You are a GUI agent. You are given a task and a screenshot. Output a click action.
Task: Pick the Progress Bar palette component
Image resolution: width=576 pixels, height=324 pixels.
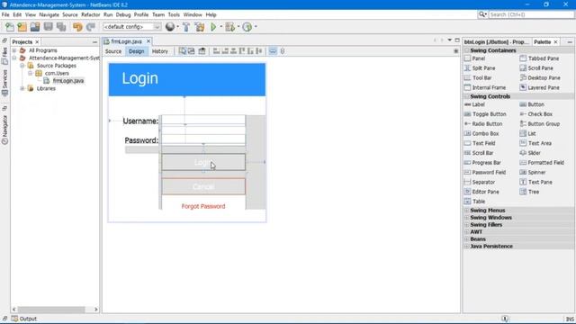[482, 162]
